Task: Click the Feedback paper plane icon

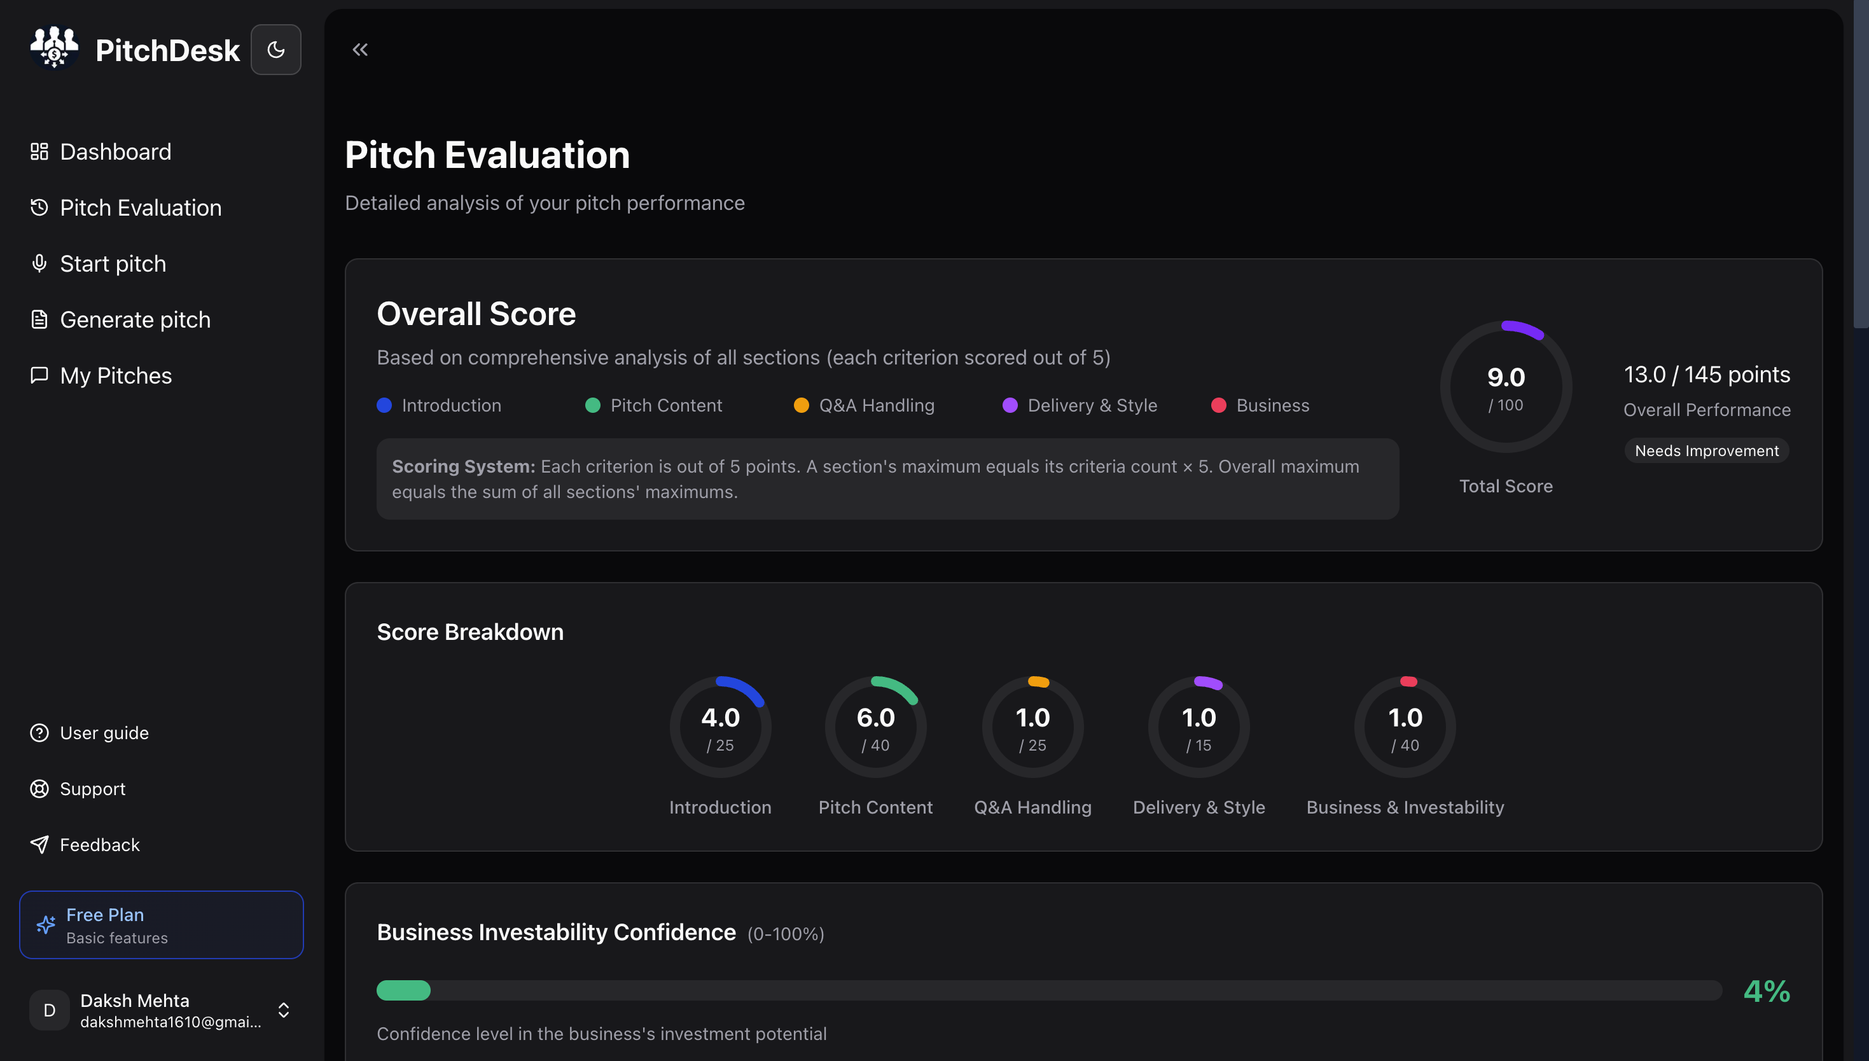Action: click(x=39, y=845)
